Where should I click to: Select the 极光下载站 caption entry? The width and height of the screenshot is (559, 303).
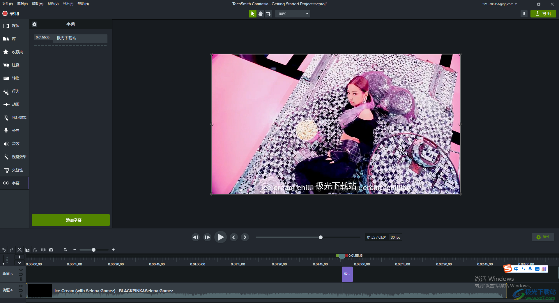pyautogui.click(x=80, y=38)
